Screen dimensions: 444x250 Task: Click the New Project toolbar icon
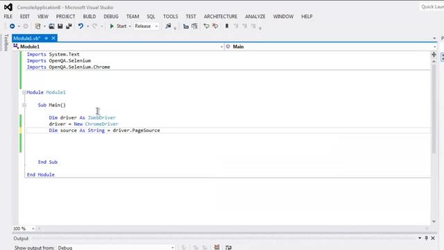click(x=37, y=26)
